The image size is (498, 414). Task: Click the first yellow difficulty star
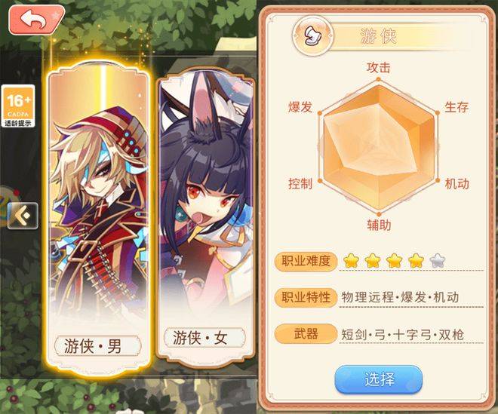(352, 261)
